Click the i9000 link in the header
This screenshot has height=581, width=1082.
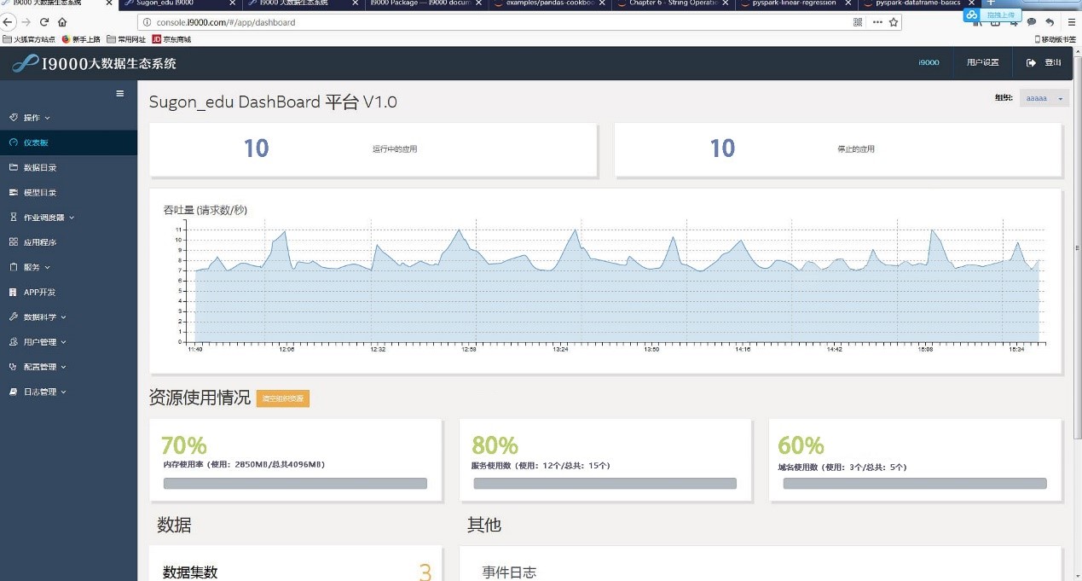[x=929, y=62]
